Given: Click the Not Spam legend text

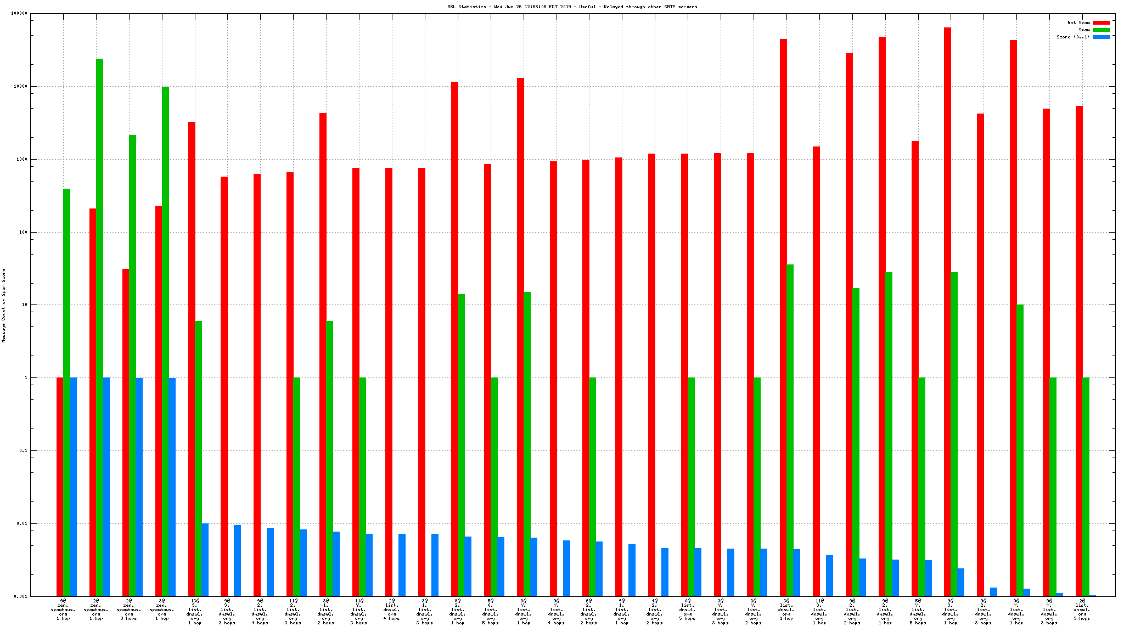Looking at the screenshot, I should click(x=1078, y=22).
